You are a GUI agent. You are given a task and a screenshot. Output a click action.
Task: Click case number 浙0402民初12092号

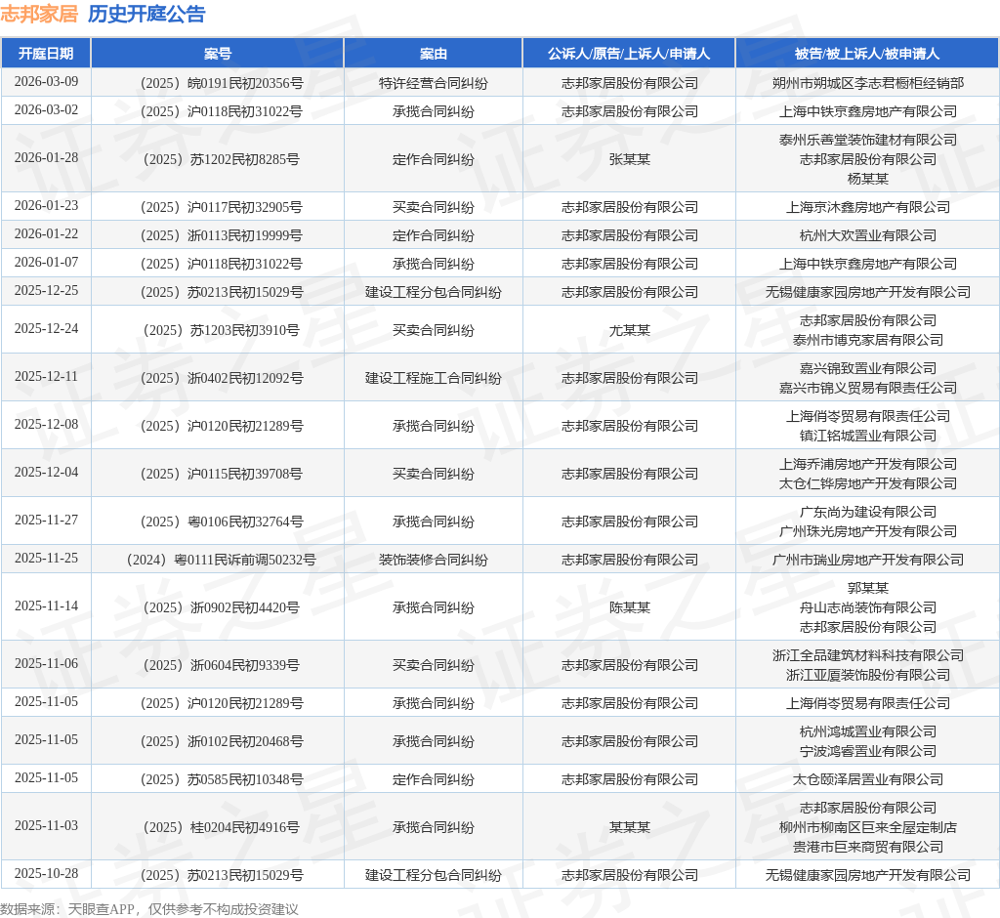pos(222,378)
